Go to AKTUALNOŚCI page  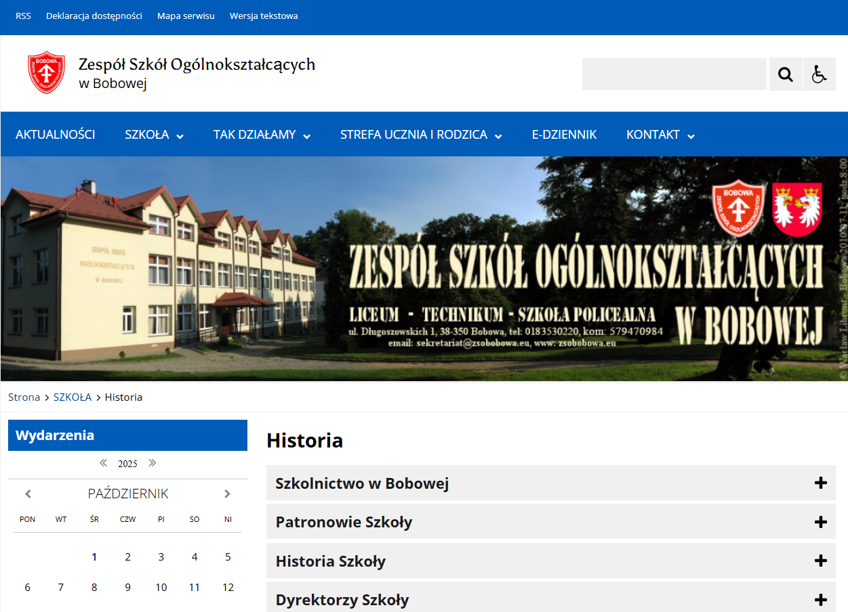click(56, 135)
